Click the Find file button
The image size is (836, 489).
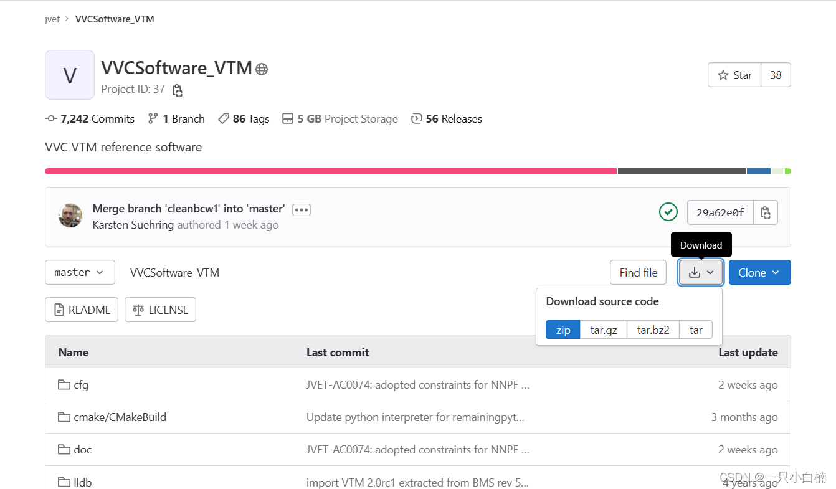point(639,272)
